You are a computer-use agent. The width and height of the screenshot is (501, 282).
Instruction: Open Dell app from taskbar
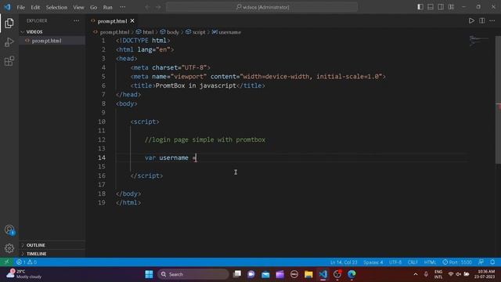point(294,274)
